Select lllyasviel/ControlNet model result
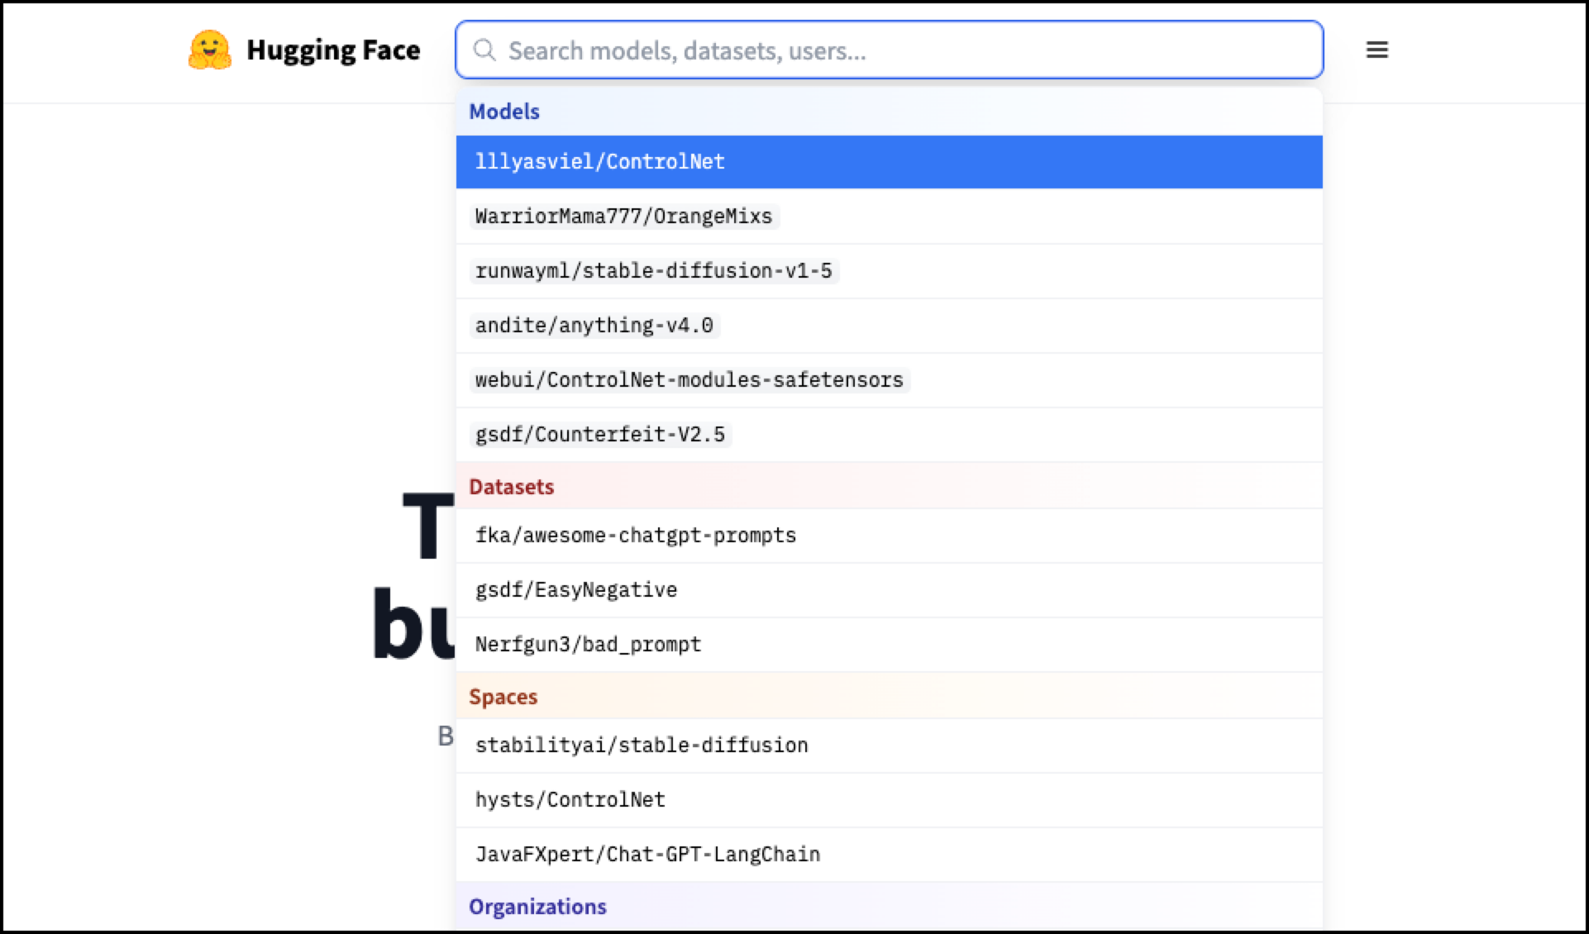 (599, 162)
